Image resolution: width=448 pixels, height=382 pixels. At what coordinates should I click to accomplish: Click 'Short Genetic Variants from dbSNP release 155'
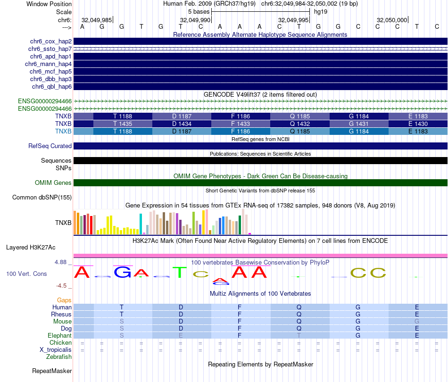[x=260, y=191]
